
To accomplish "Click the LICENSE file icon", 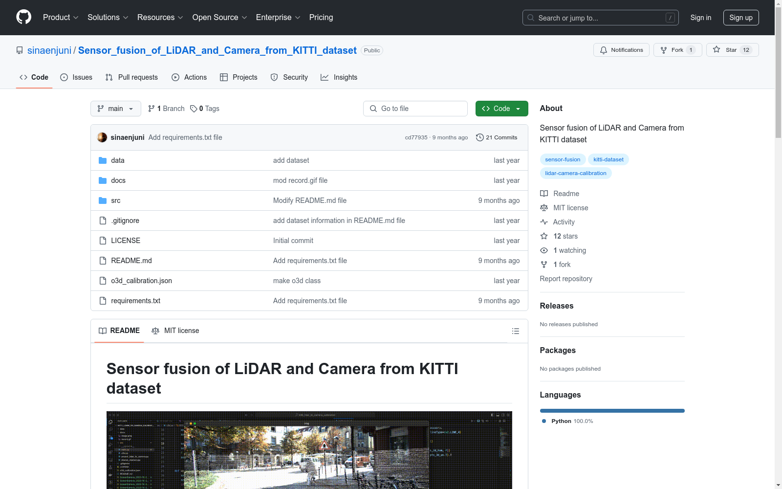I will pos(103,241).
